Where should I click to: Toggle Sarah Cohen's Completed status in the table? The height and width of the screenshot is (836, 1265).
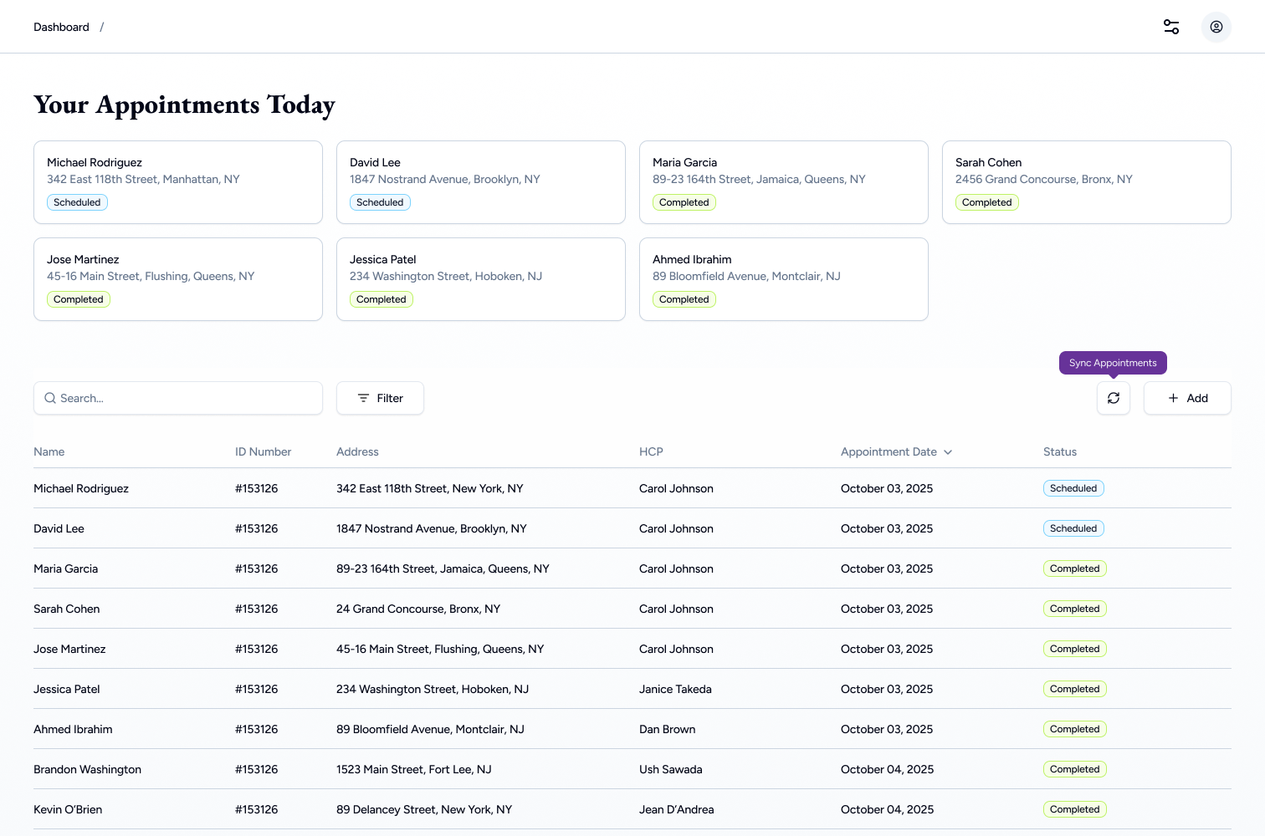pos(1074,608)
